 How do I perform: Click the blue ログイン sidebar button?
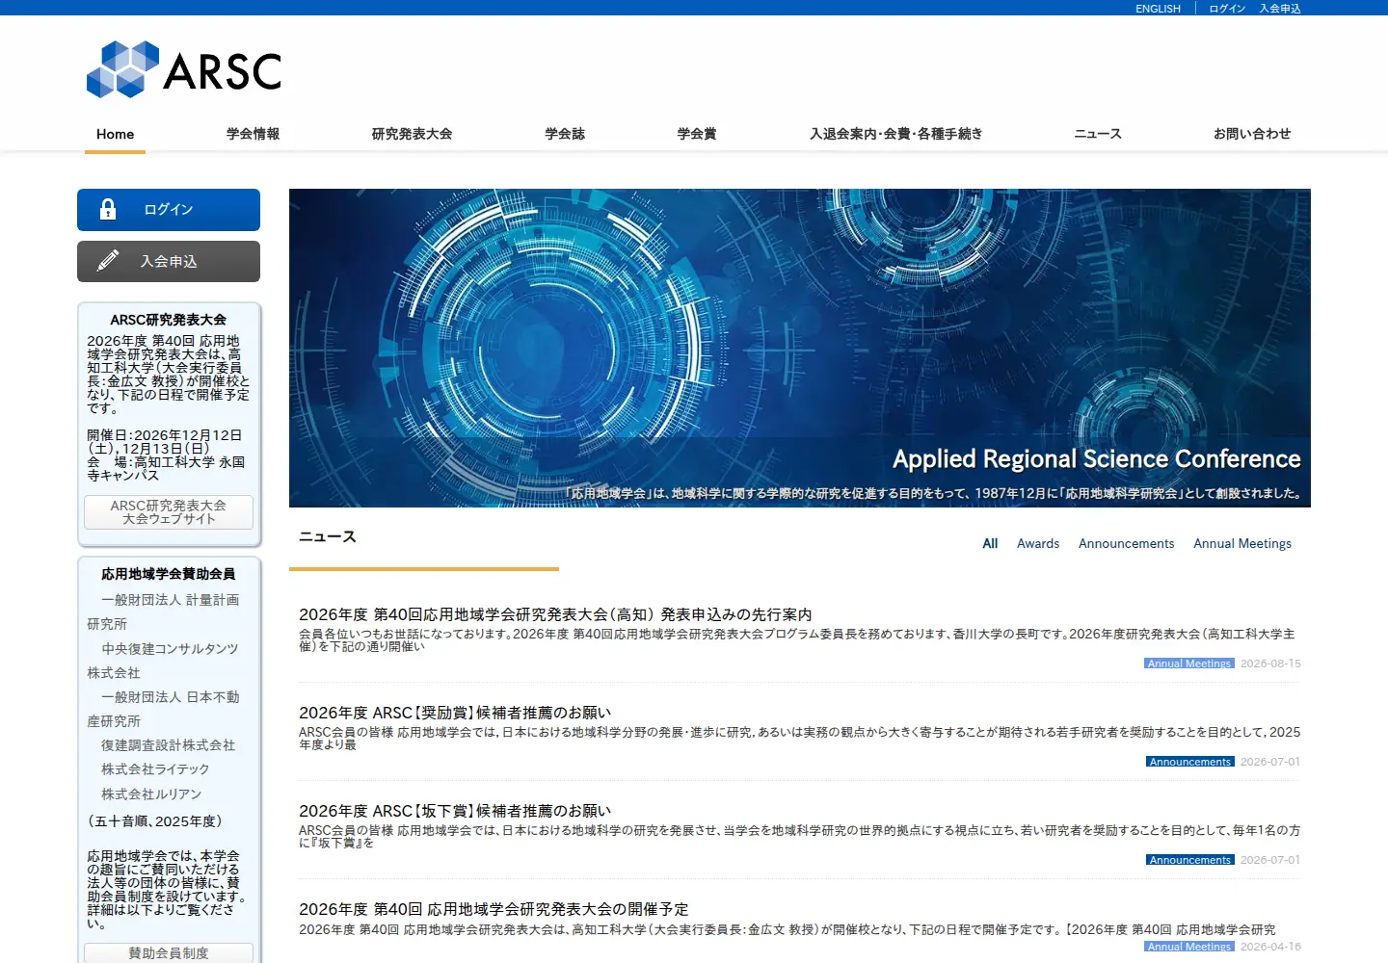(x=169, y=210)
